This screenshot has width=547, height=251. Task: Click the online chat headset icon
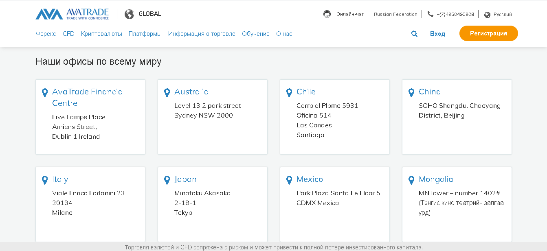point(327,14)
